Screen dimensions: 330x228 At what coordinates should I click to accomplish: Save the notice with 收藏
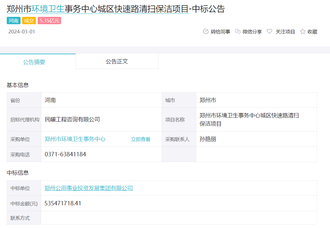(x=312, y=32)
